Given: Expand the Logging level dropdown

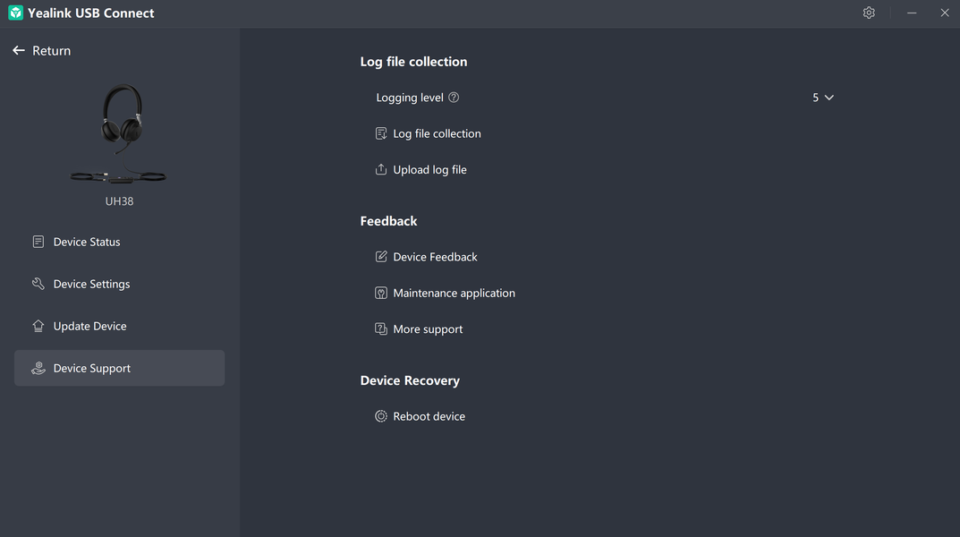Looking at the screenshot, I should (823, 98).
